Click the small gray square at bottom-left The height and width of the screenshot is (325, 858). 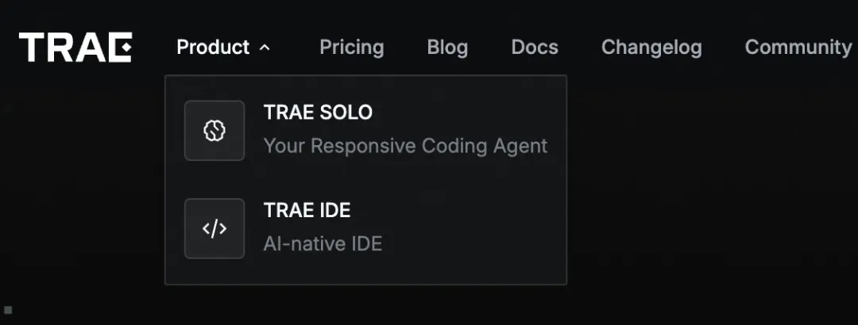[x=8, y=309]
